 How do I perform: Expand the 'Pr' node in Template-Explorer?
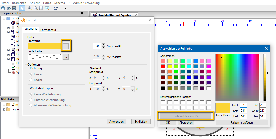point(8,50)
